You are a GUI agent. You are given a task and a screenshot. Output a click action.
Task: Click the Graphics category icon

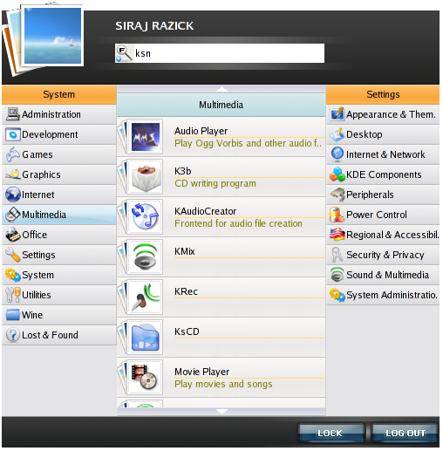click(x=13, y=174)
